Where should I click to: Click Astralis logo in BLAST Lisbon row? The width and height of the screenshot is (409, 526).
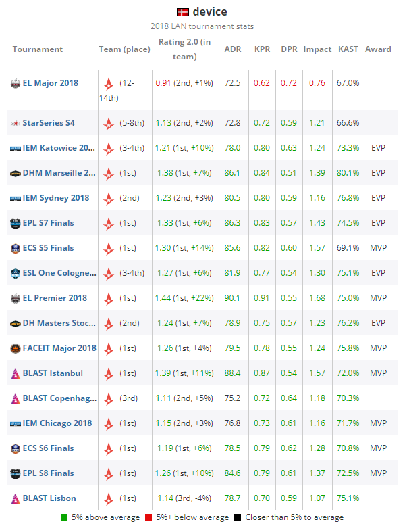[109, 499]
